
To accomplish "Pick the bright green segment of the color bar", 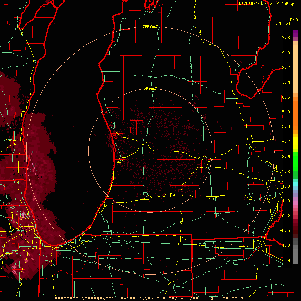I will [295, 162].
